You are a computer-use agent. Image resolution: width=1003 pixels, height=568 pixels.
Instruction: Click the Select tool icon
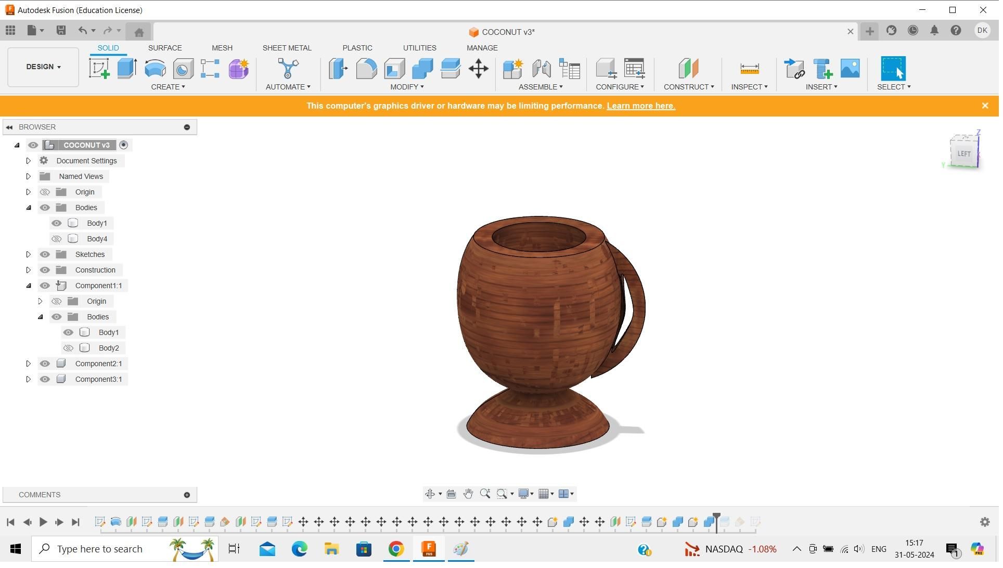pyautogui.click(x=893, y=69)
